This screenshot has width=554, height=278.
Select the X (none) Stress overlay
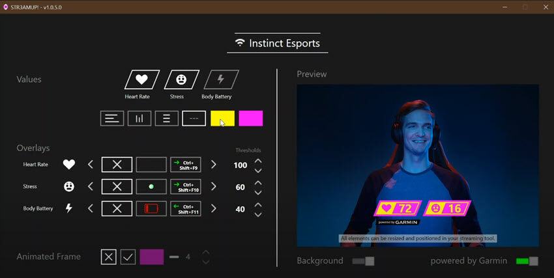pos(117,187)
